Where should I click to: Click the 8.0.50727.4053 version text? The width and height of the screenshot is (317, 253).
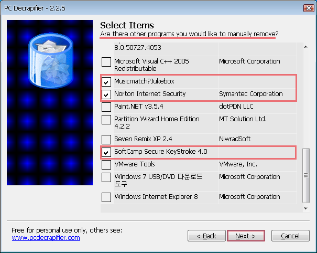pyautogui.click(x=138, y=48)
